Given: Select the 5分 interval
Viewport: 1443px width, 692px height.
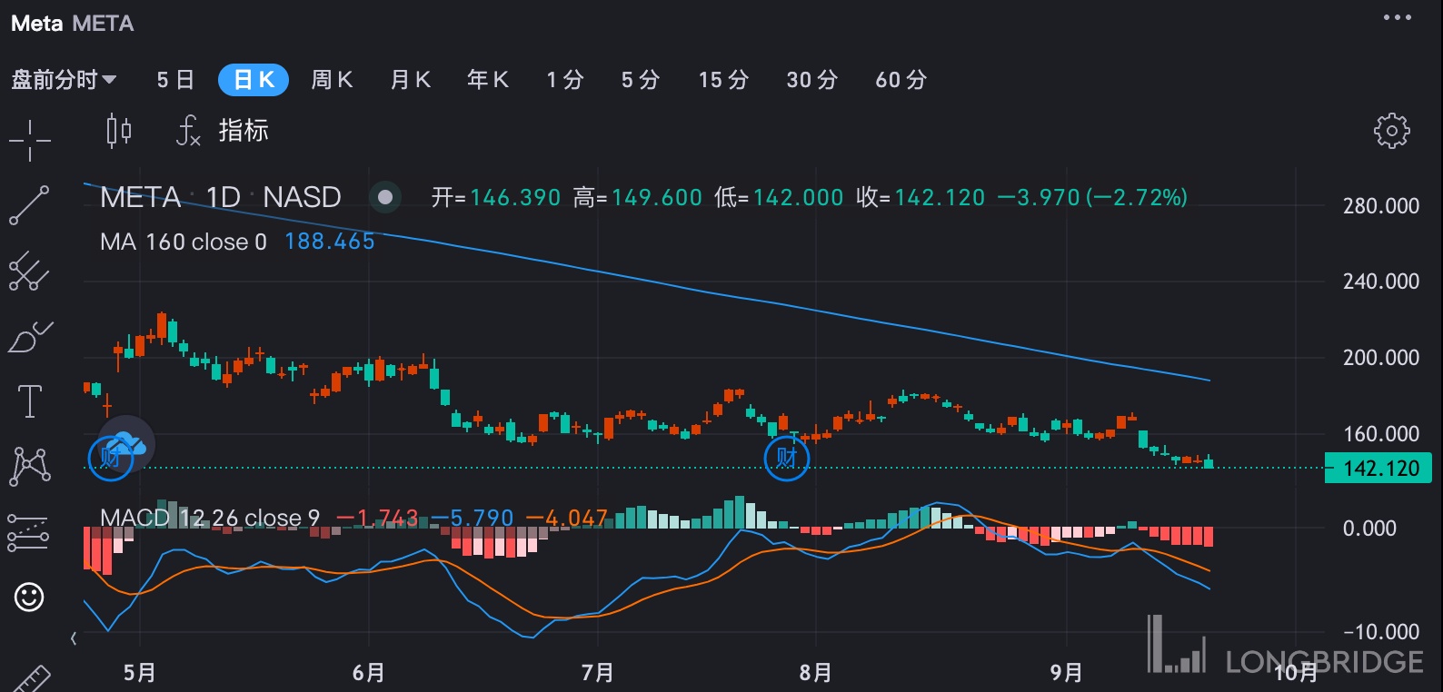Looking at the screenshot, I should [x=641, y=80].
